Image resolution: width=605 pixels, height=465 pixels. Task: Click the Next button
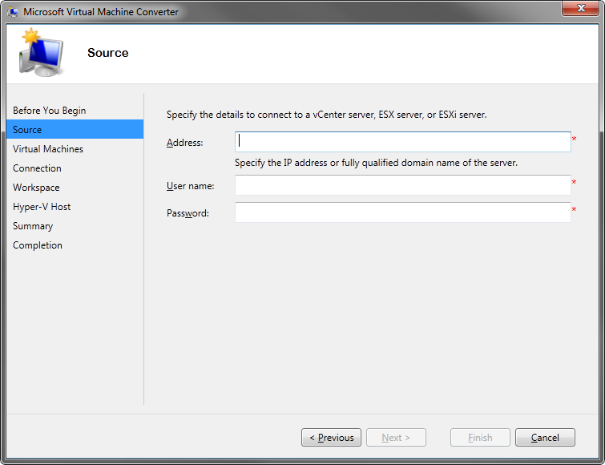tap(396, 437)
